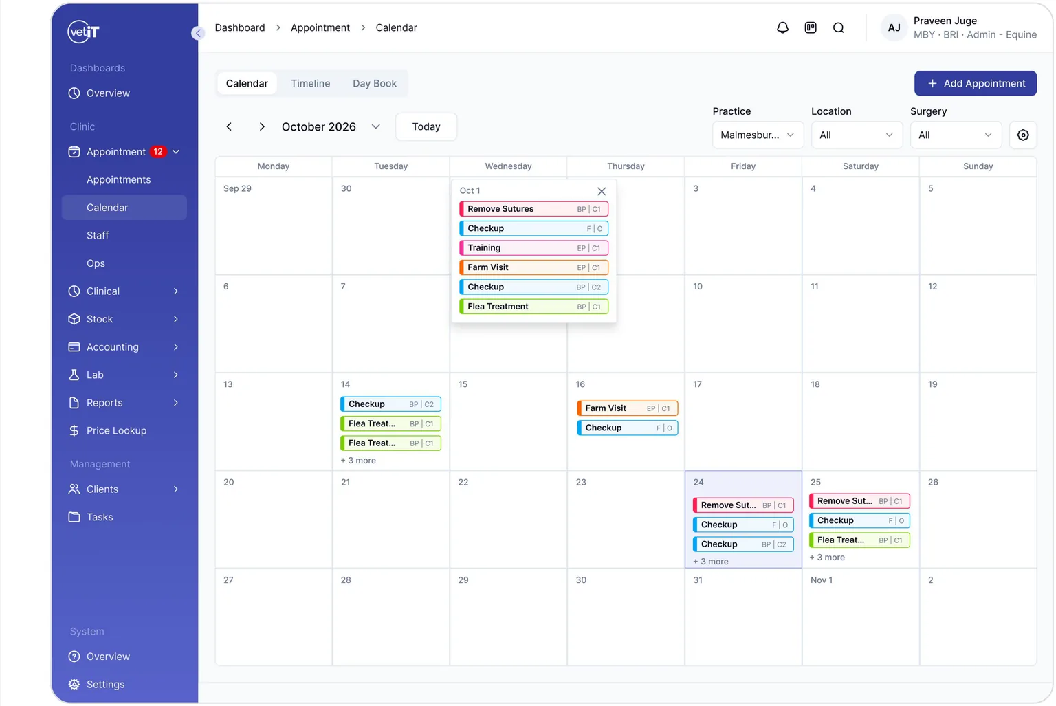Expand the Reports section

[124, 403]
